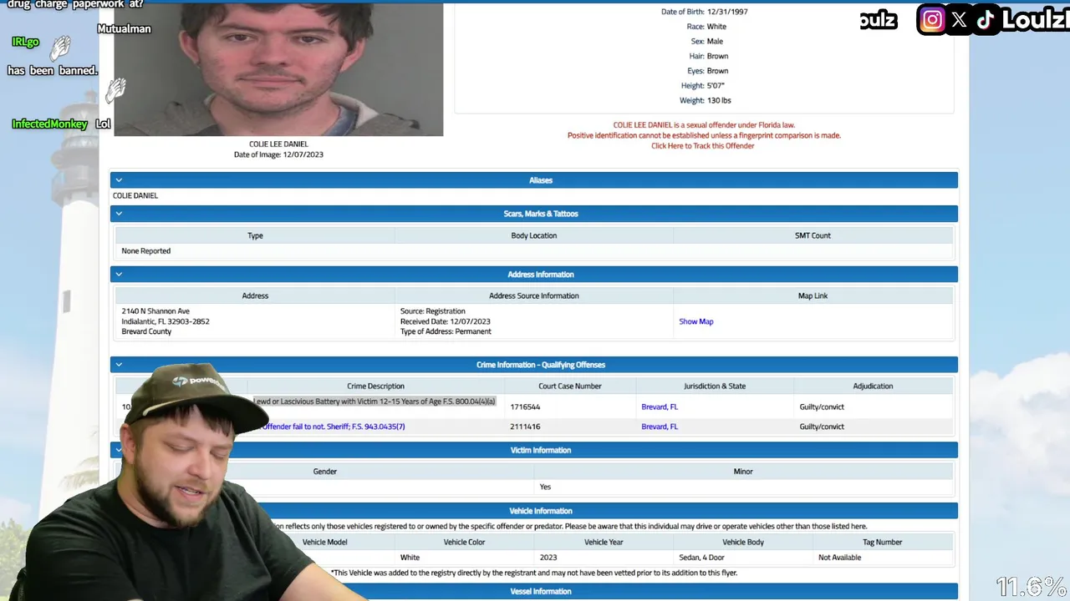Click first Guilty/convict adjudication value
Screen dimensions: 1070x601
[822, 407]
